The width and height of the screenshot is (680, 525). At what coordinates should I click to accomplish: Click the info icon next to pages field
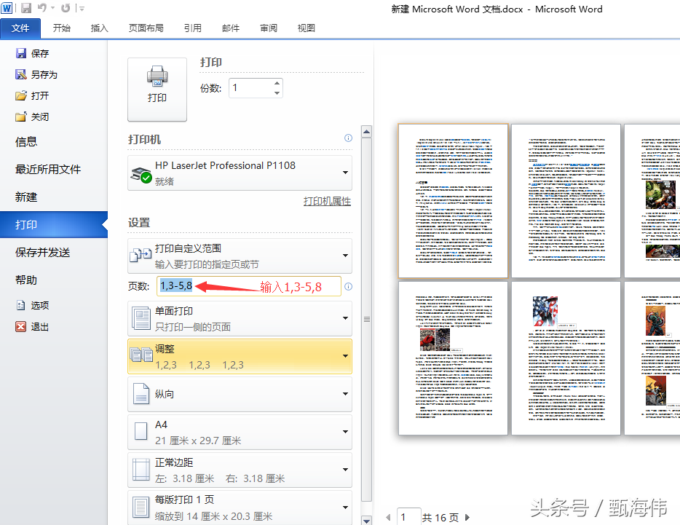(x=348, y=286)
